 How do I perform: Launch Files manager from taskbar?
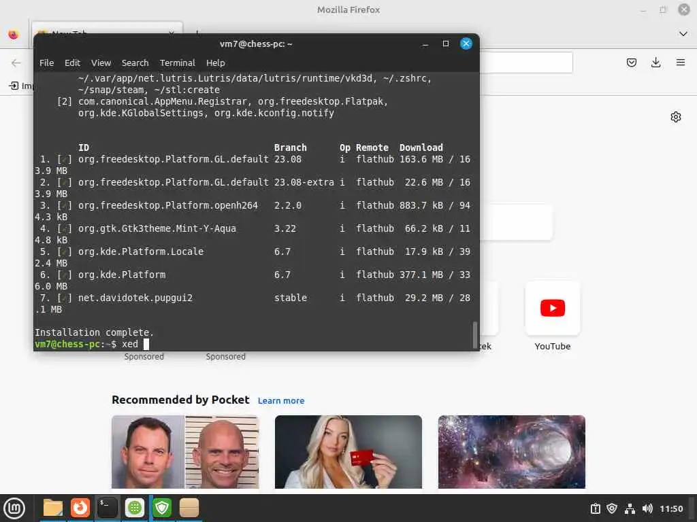click(x=53, y=508)
